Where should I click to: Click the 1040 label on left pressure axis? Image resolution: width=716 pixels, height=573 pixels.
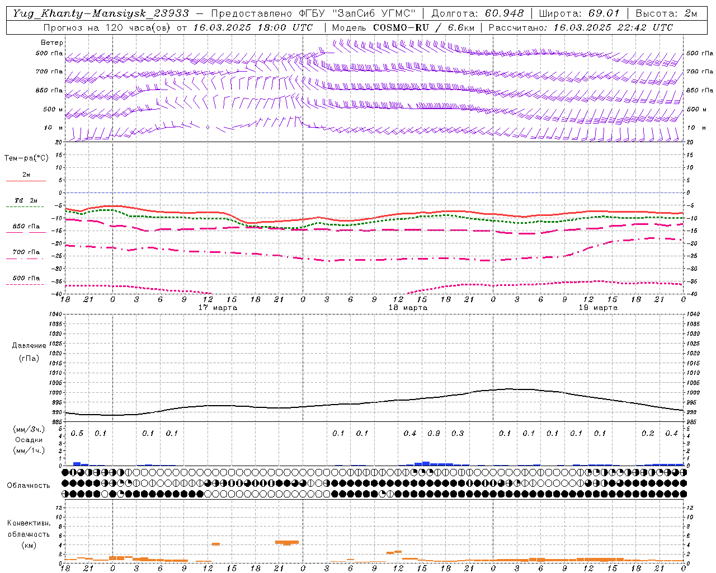point(56,314)
